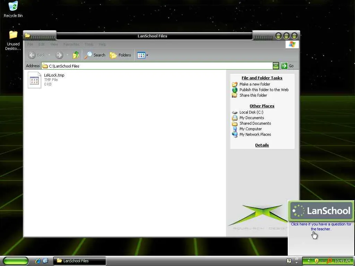The image size is (355, 266).
Task: Click the help question mark tray icon
Action: (x=289, y=261)
